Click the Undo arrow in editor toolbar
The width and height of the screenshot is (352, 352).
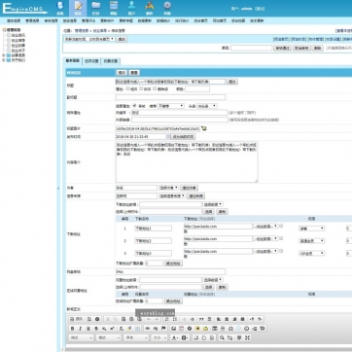[149, 319]
